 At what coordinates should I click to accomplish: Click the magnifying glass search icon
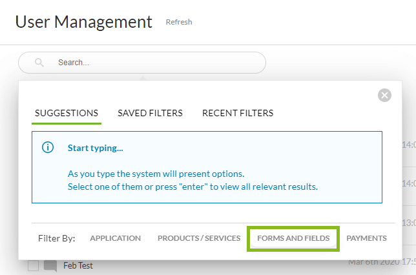39,63
